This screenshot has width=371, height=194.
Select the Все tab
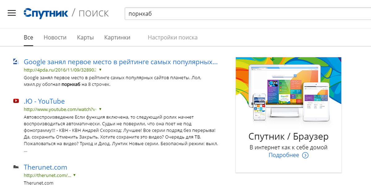click(x=28, y=37)
